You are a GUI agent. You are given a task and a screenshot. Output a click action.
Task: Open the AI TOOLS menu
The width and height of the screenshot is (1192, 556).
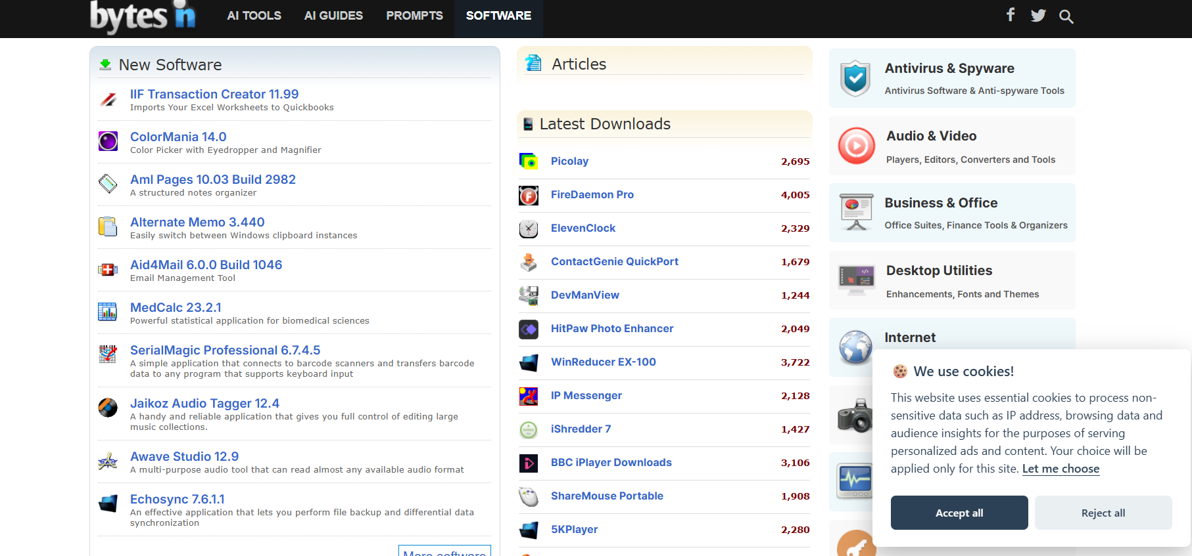[x=254, y=16]
